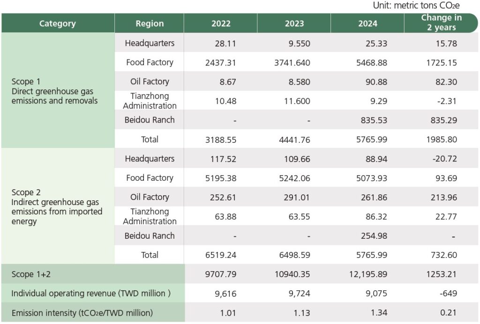Click the 5195.38 Scope 2 Food Factory value
The width and height of the screenshot is (480, 324).
pyautogui.click(x=221, y=178)
